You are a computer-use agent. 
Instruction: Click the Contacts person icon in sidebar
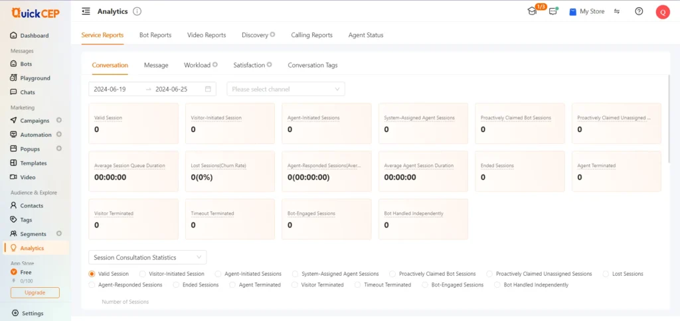tap(13, 206)
